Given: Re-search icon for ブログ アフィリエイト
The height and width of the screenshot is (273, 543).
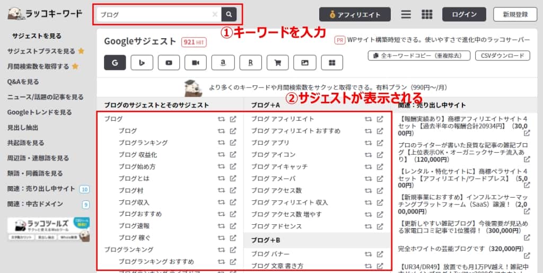Looking at the screenshot, I should pos(369,119).
